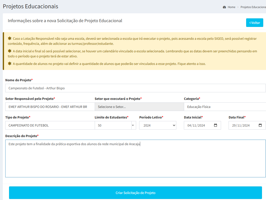Click the Nome do Projeto label
Image resolution: width=266 pixels, height=200 pixels.
coord(19,80)
